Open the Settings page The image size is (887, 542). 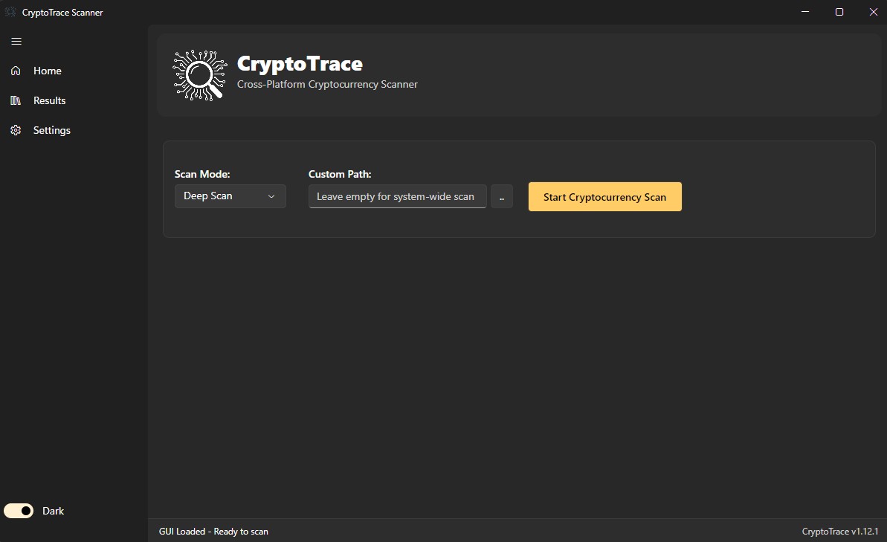coord(74,130)
